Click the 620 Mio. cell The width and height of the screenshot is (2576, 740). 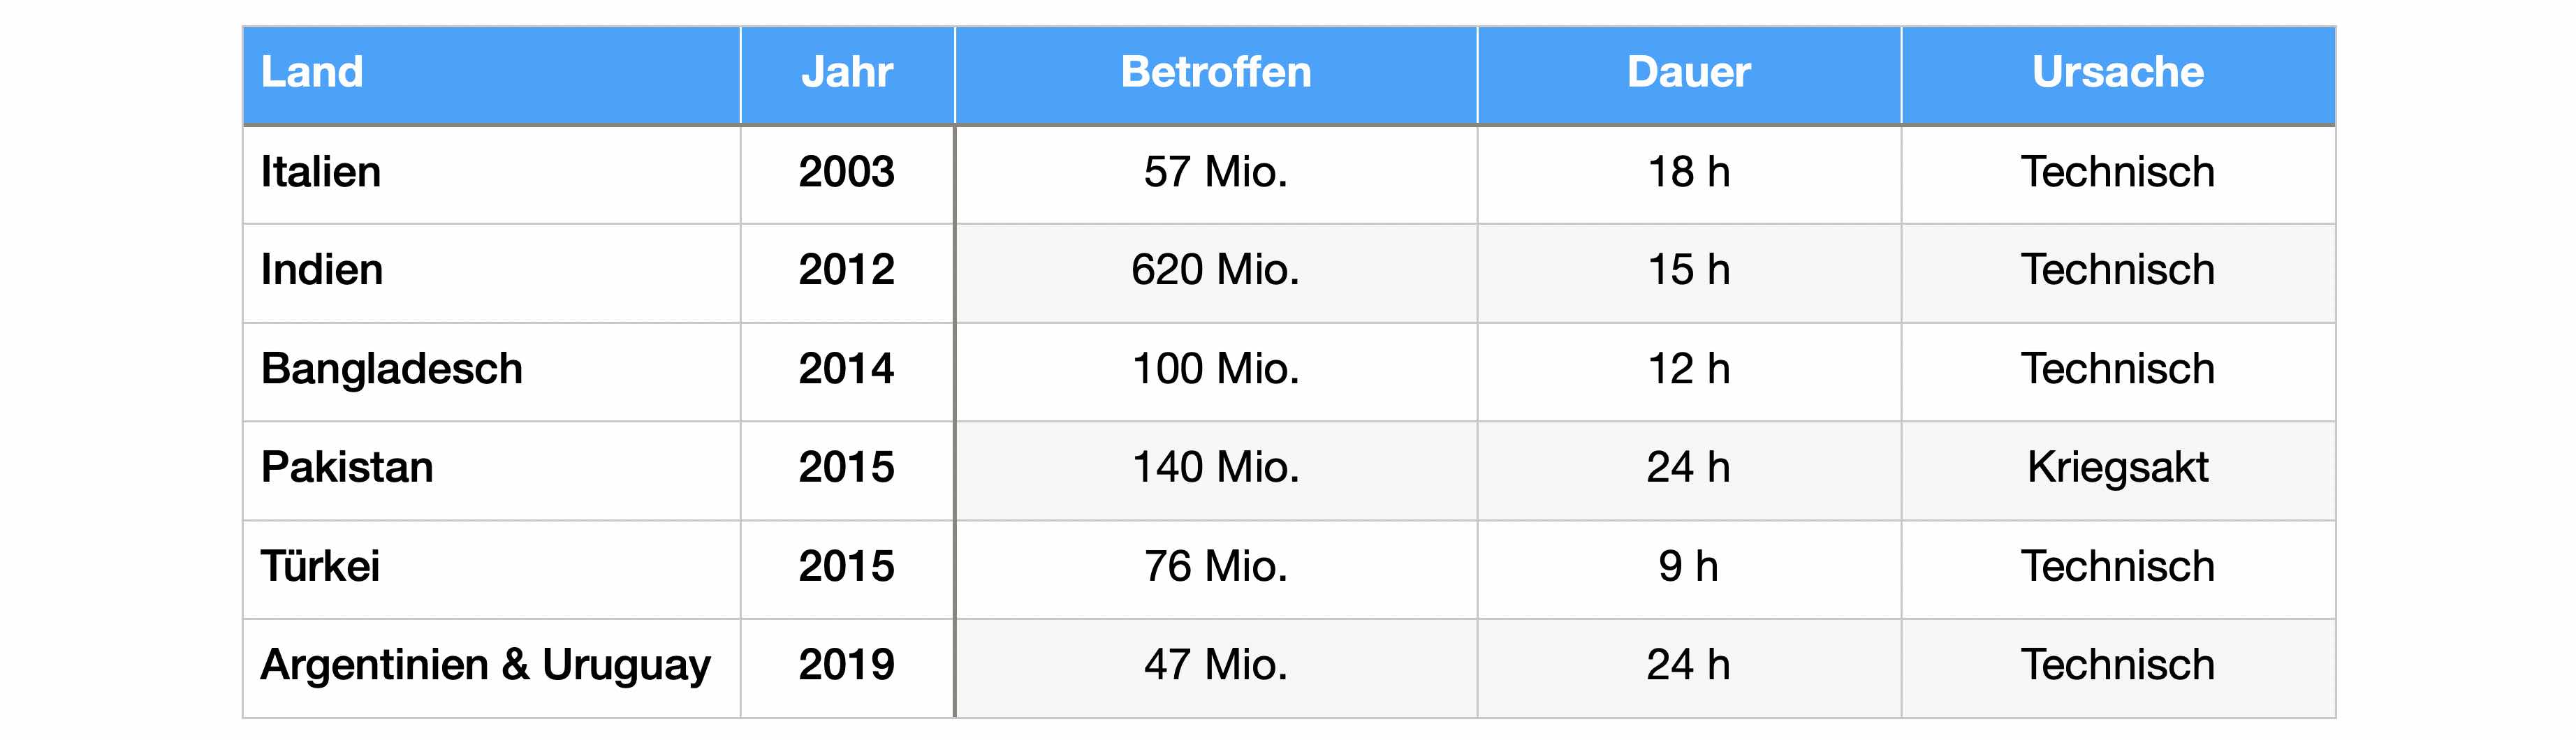1216,272
